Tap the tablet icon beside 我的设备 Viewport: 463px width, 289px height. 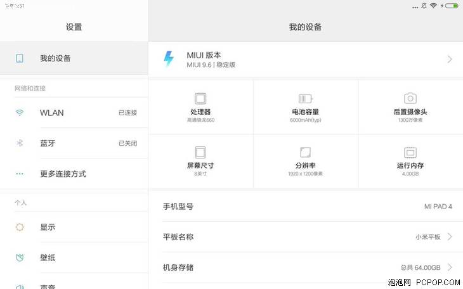coord(20,58)
